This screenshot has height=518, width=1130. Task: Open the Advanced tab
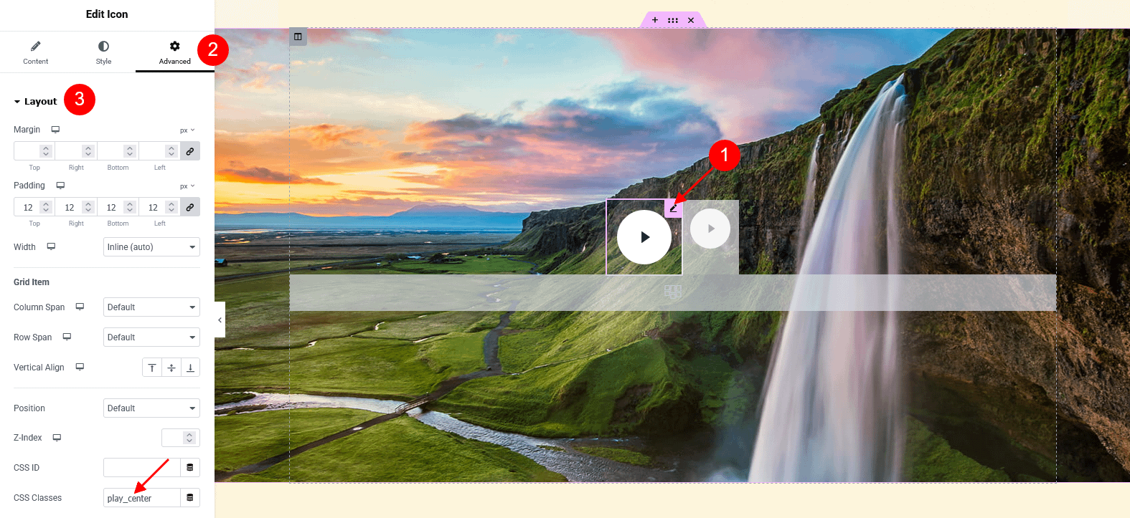click(x=174, y=52)
